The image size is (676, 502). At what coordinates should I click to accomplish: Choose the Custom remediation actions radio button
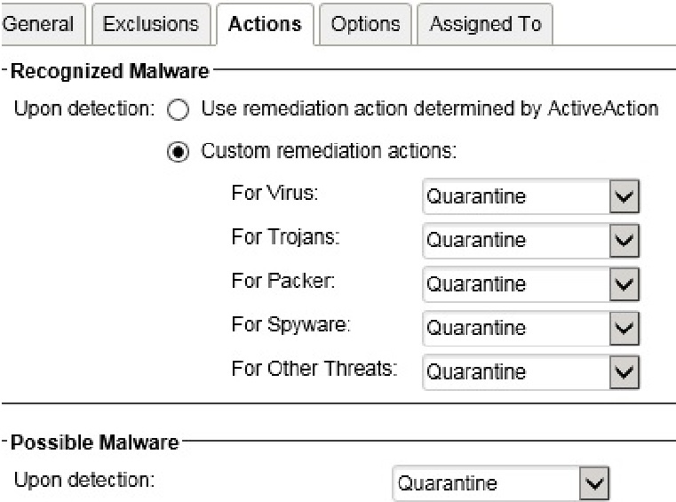(179, 152)
